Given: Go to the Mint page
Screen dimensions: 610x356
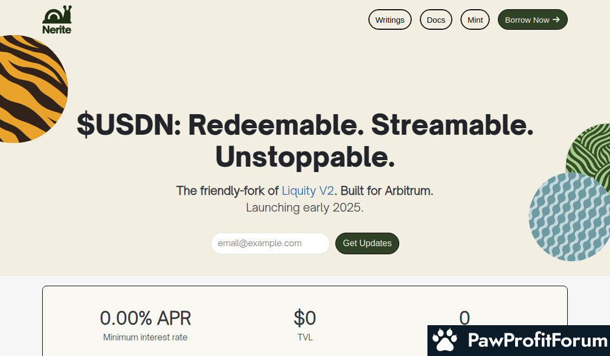Looking at the screenshot, I should 475,20.
